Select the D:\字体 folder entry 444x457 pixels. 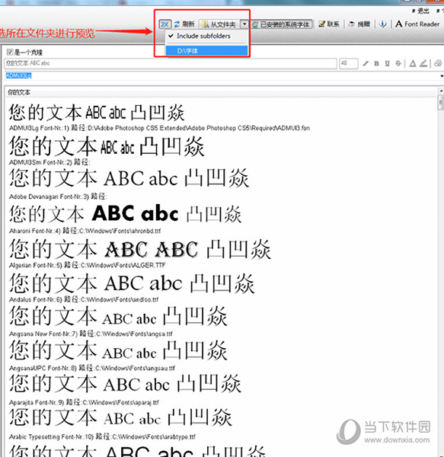[207, 51]
